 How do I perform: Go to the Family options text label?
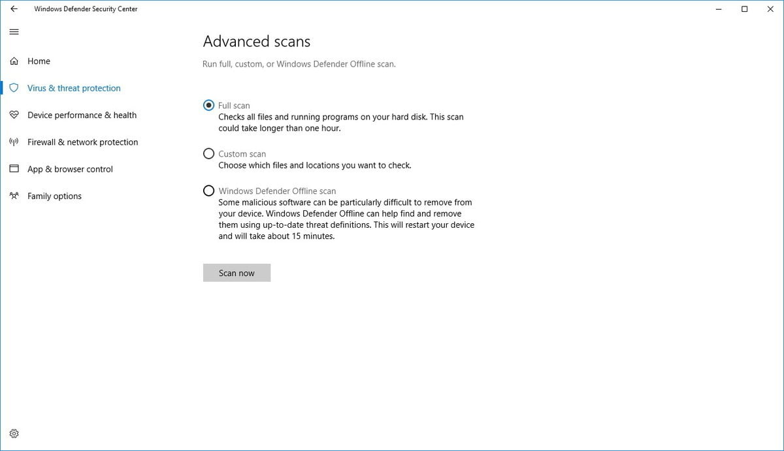(x=54, y=196)
